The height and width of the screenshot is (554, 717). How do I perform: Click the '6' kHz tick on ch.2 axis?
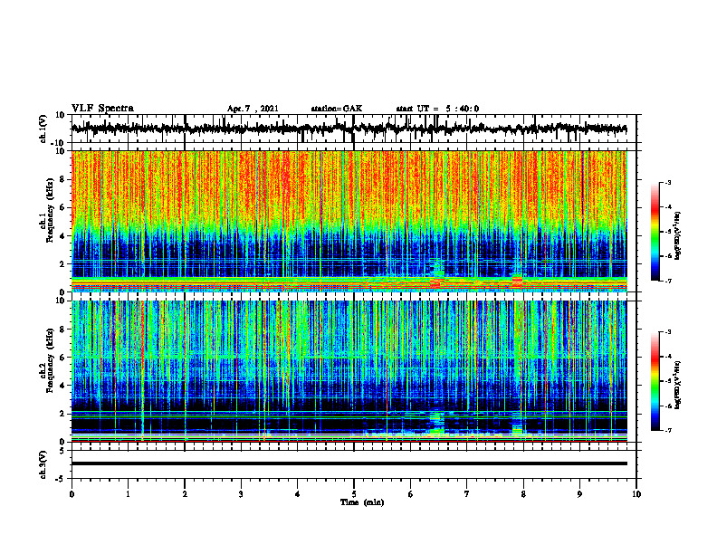pos(62,358)
